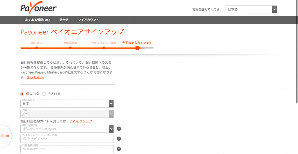Click はじめに step label
The height and width of the screenshot is (154, 298).
click(x=37, y=43)
